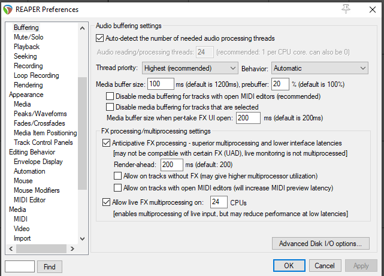The height and width of the screenshot is (276, 384).
Task: Go to Peaks/Waveforms settings page
Action: (x=40, y=114)
